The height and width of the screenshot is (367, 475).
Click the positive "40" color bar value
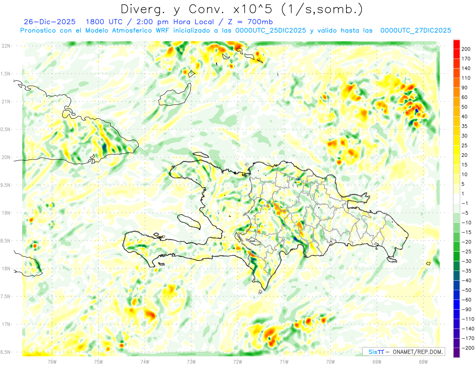[465, 117]
